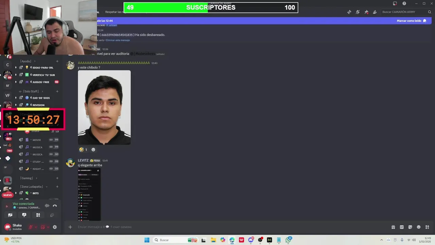The height and width of the screenshot is (245, 435).
Task: Open the VERIFICA-TU-SUB channel
Action: [x=38, y=75]
